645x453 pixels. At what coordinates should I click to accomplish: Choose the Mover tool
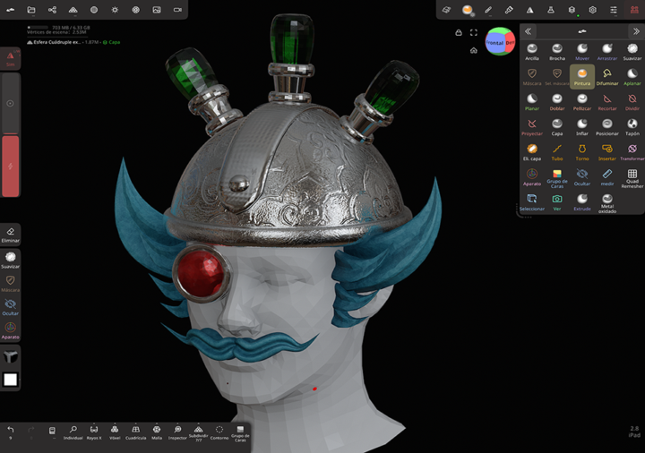582,52
